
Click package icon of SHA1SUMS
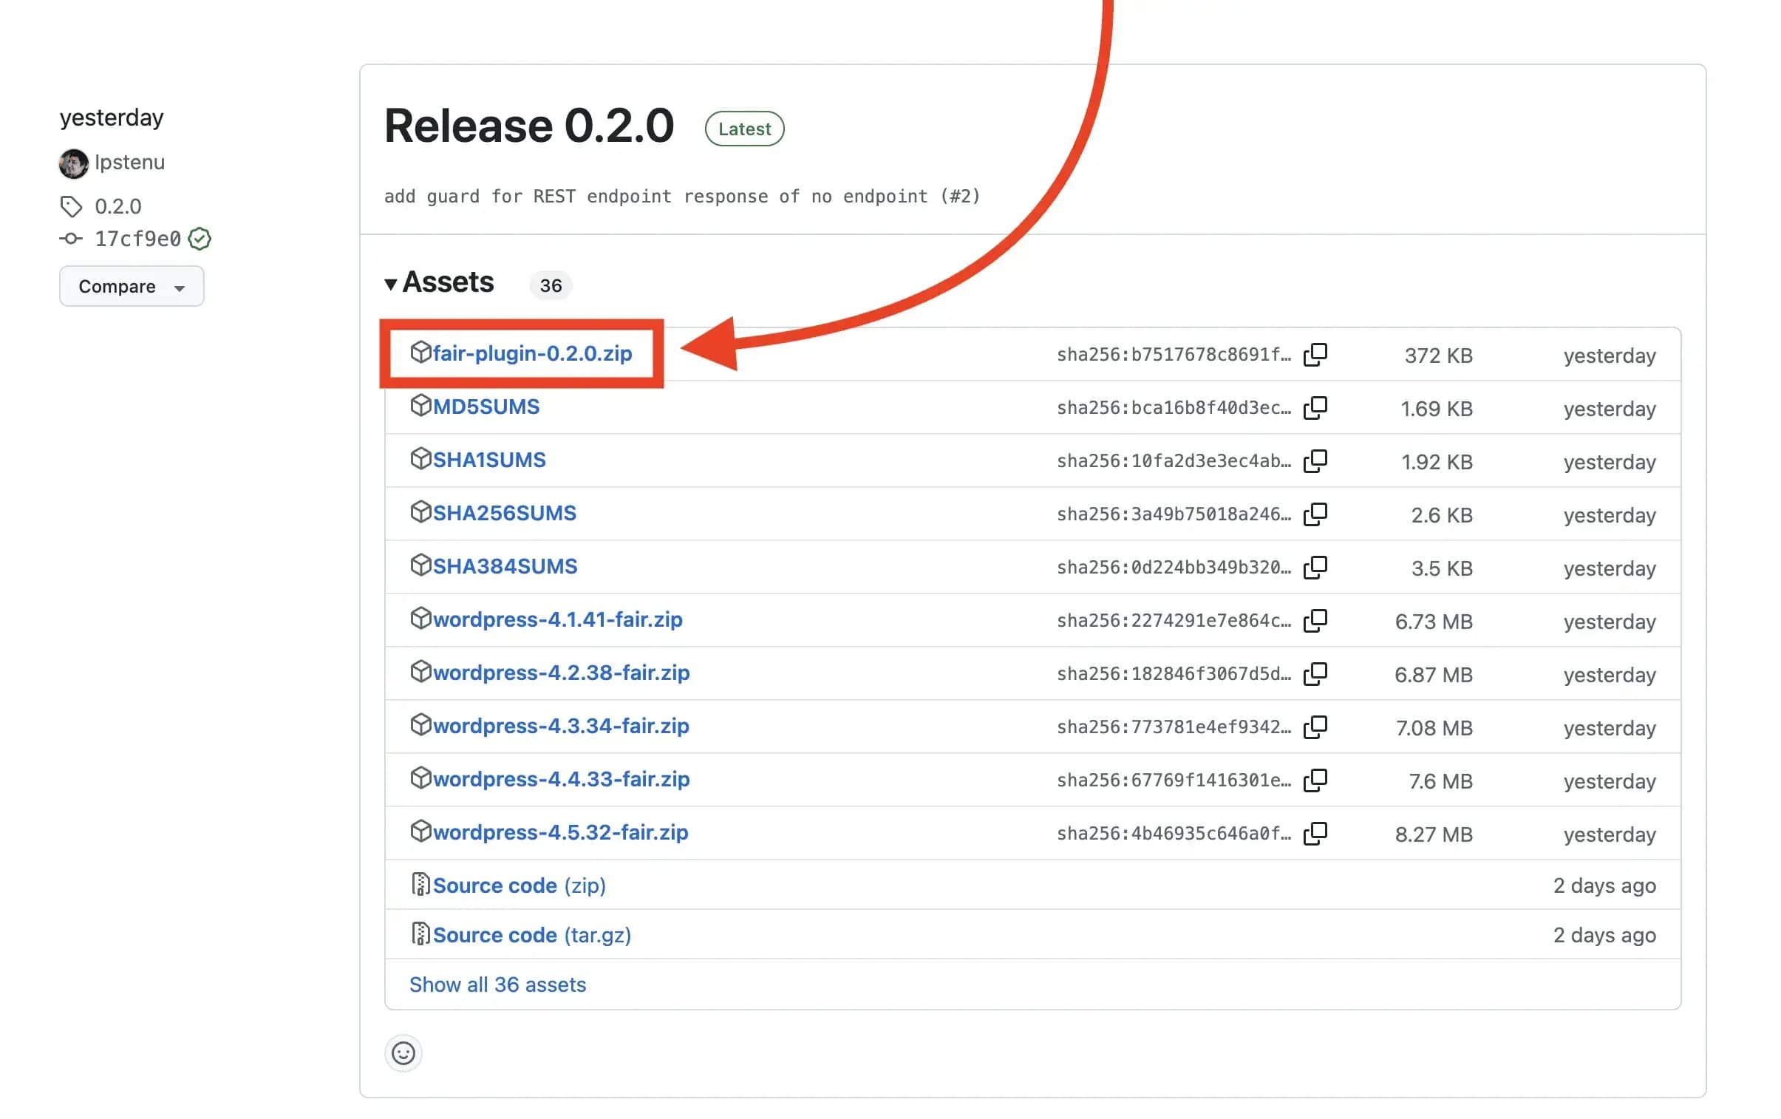[420, 458]
